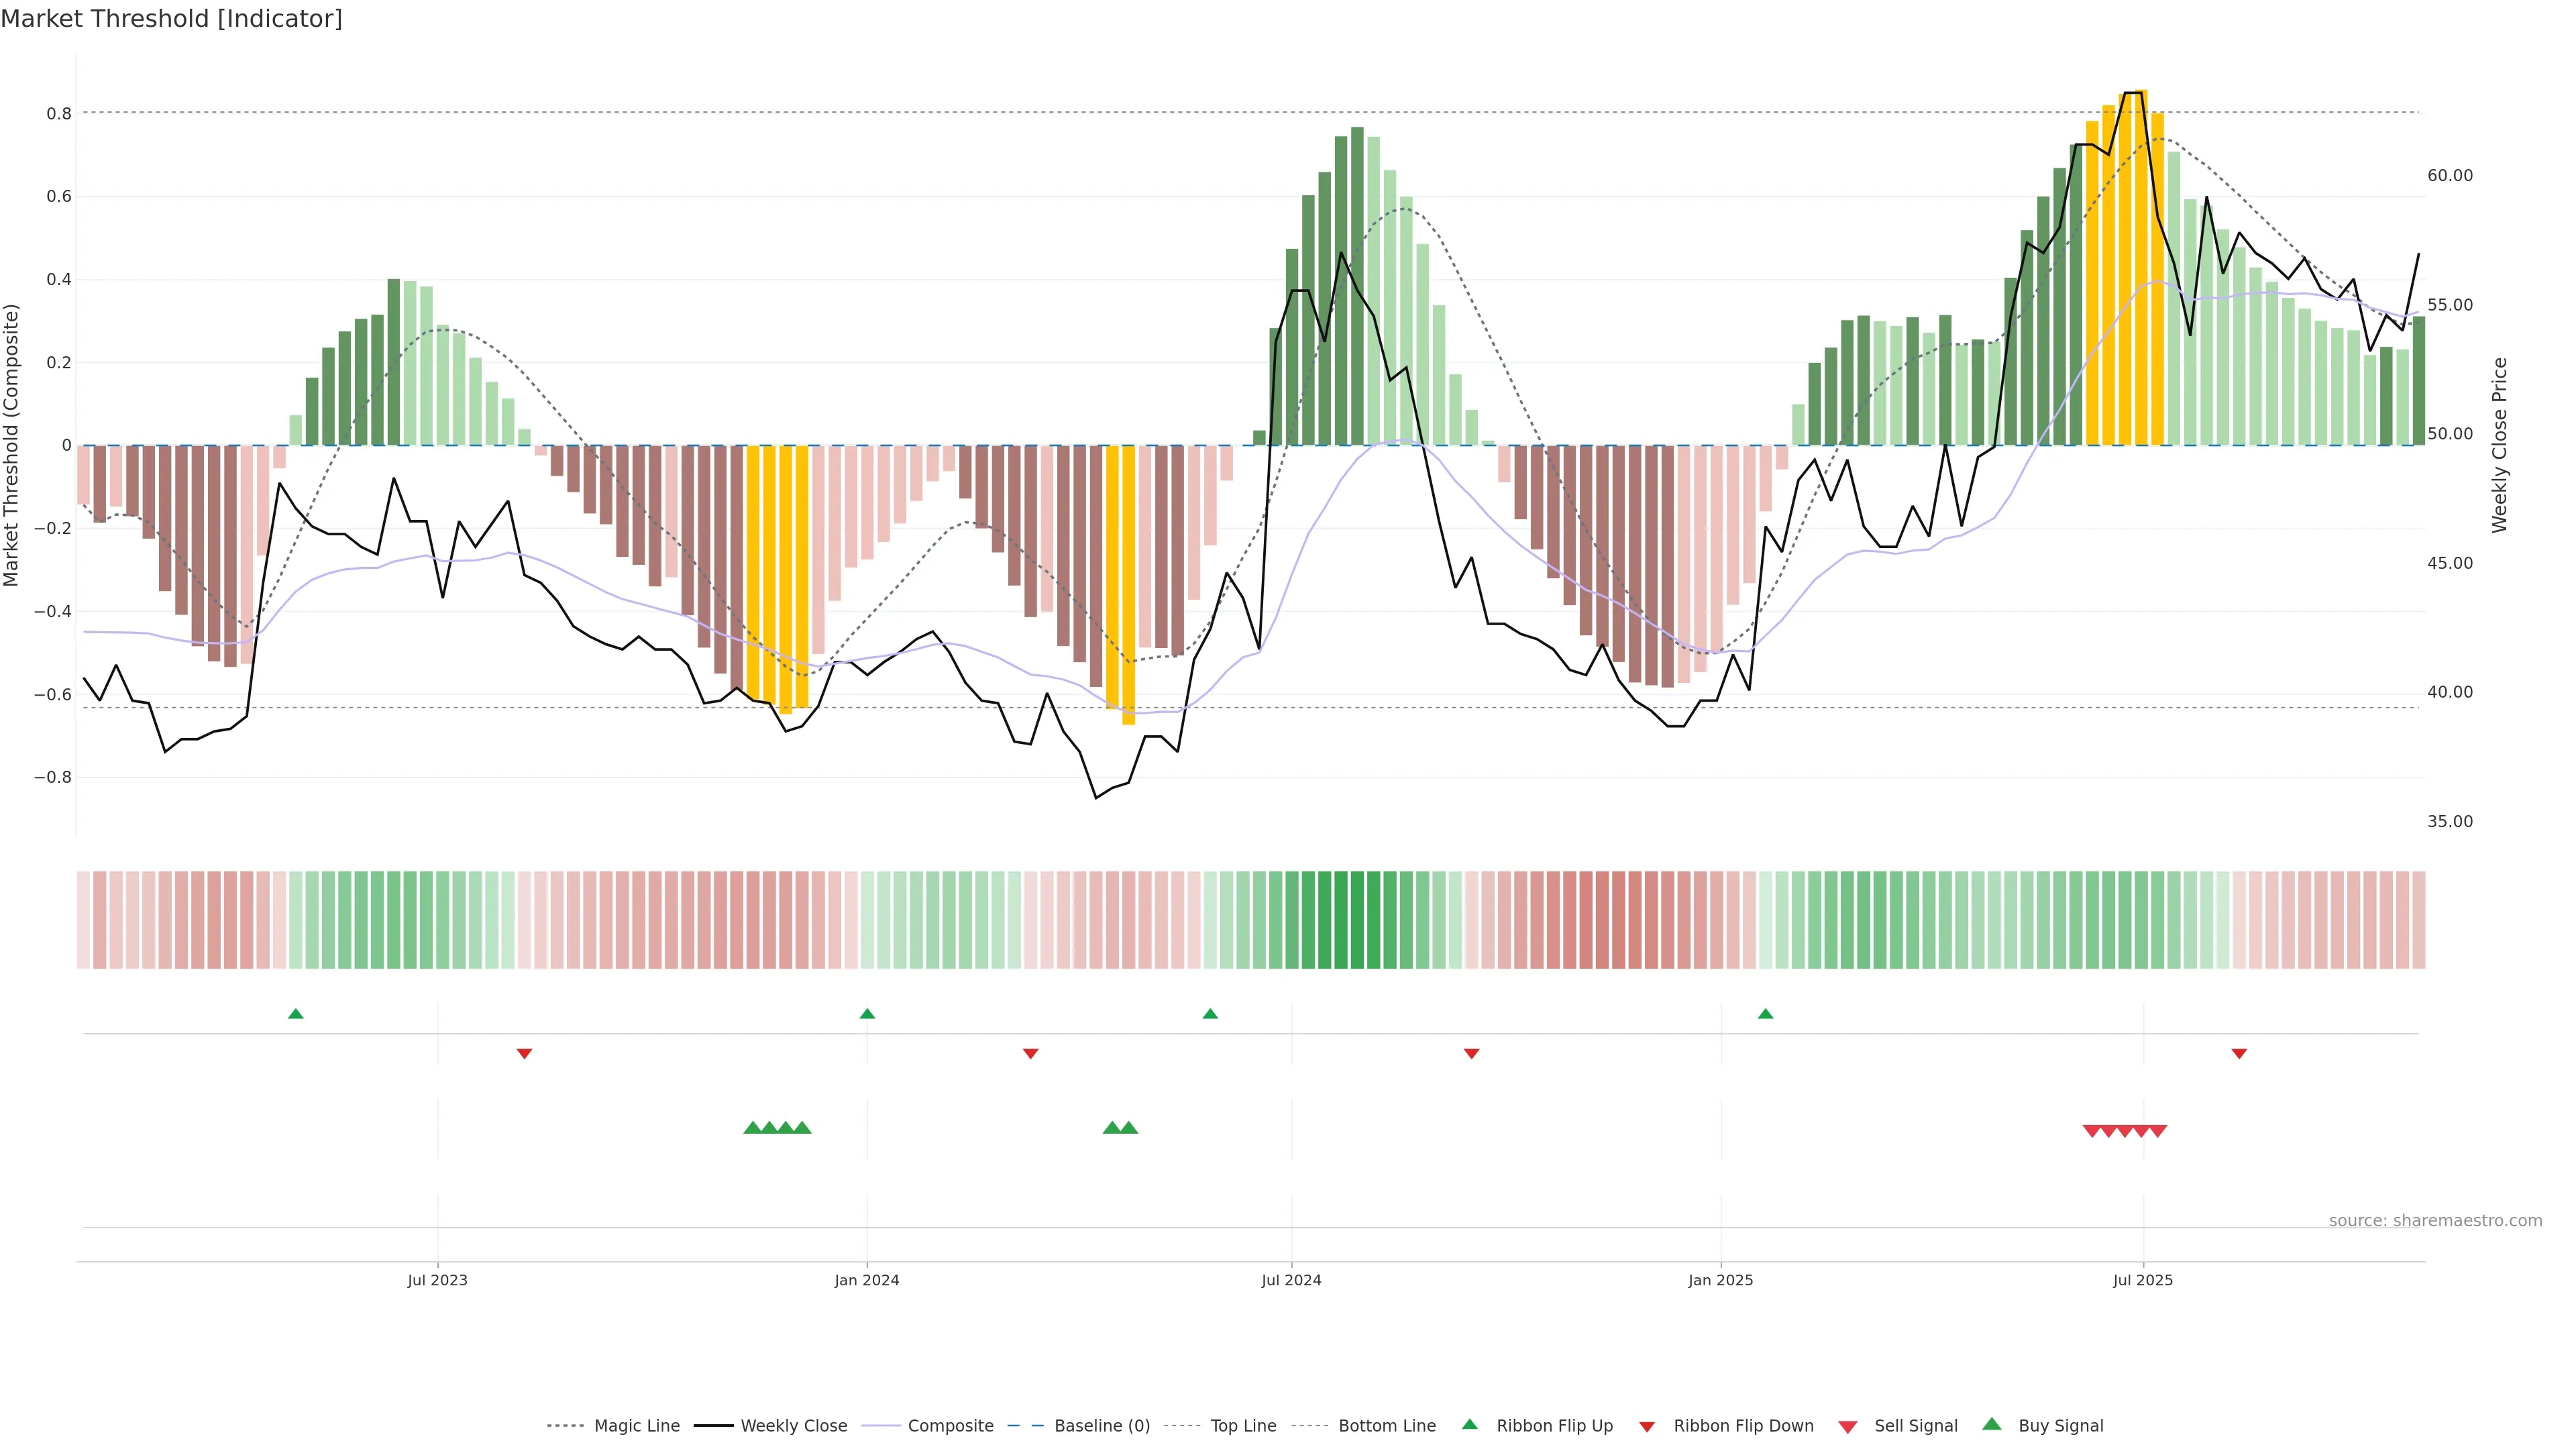Toggle the Composite legend entry
Viewport: 2576px width, 1449px height.
pos(950,1426)
